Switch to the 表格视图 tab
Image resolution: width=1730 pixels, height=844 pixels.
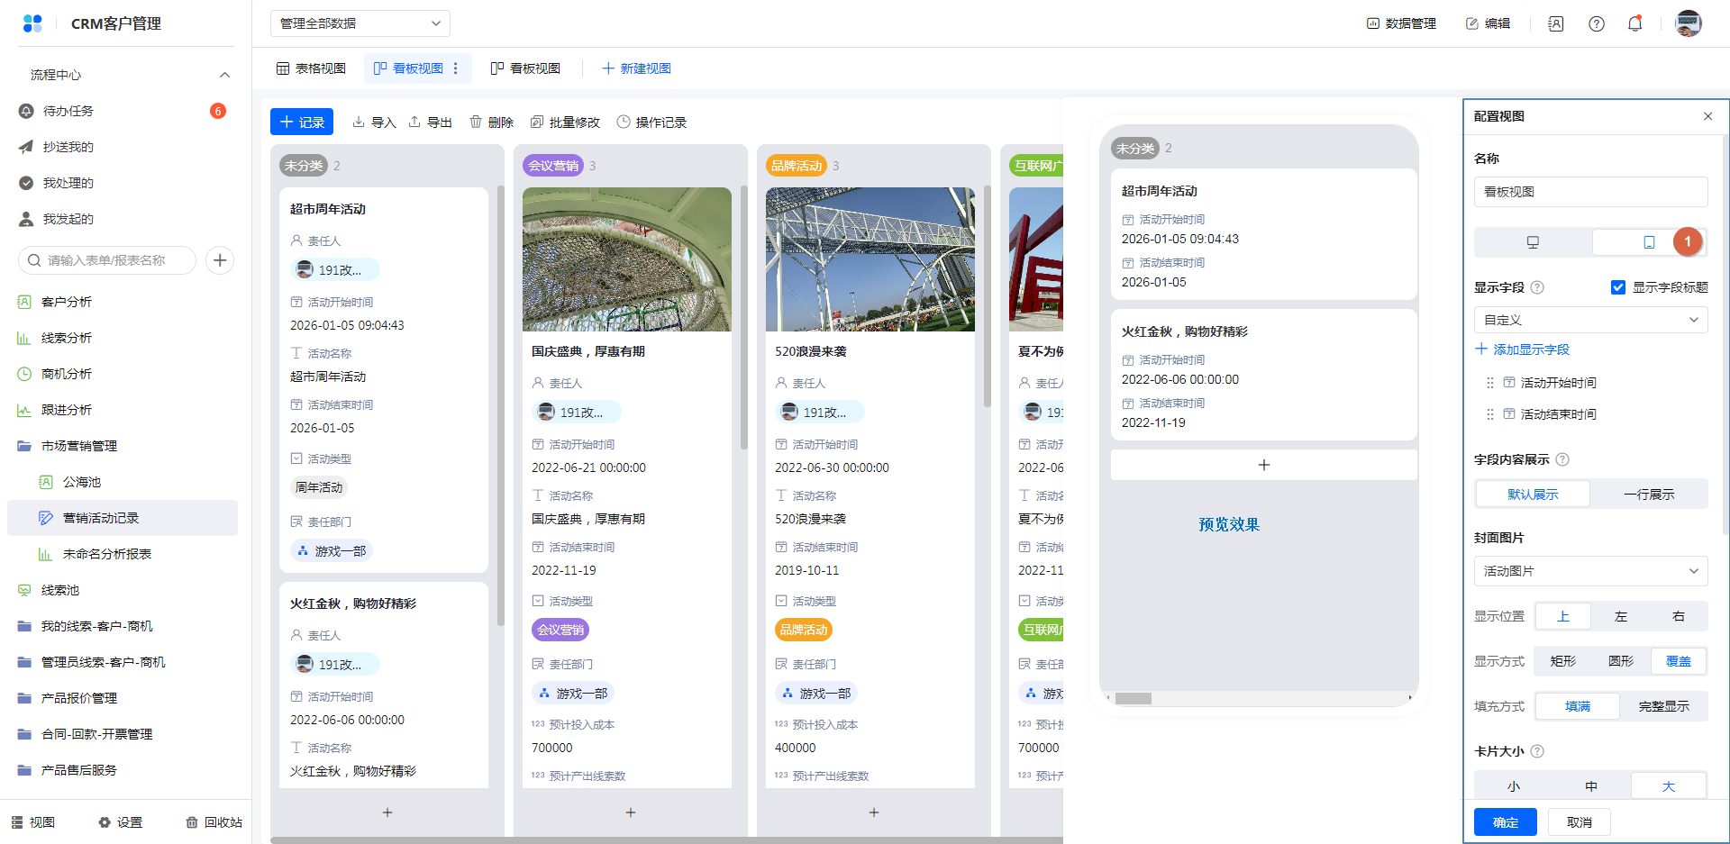click(x=311, y=68)
